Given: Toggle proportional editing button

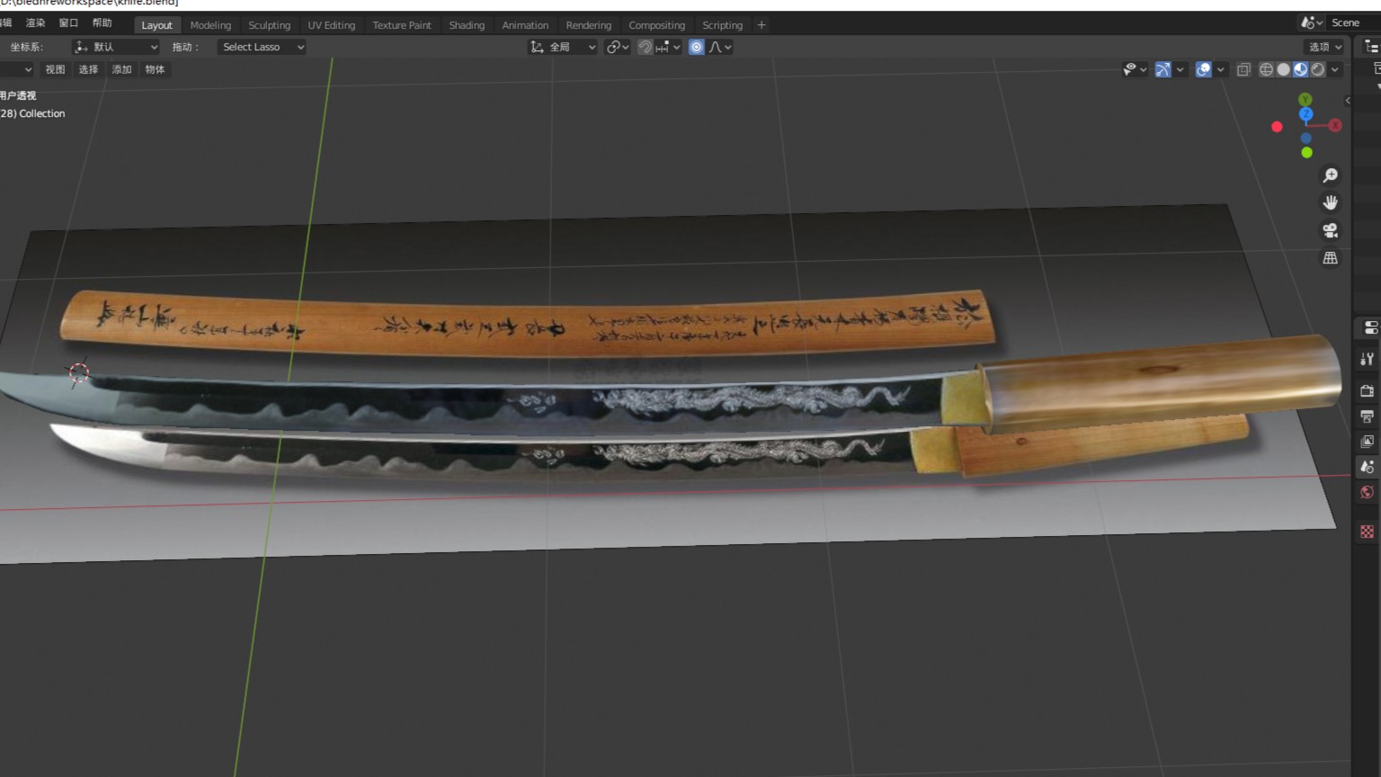Looking at the screenshot, I should pos(696,47).
